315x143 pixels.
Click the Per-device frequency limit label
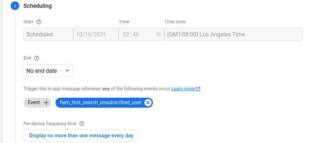50,124
